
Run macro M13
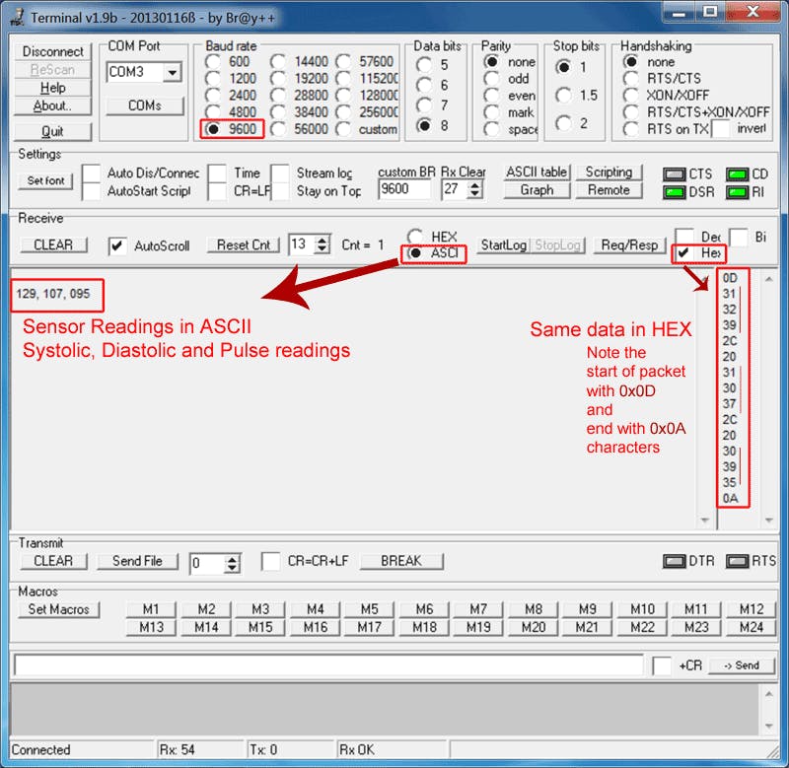point(151,627)
